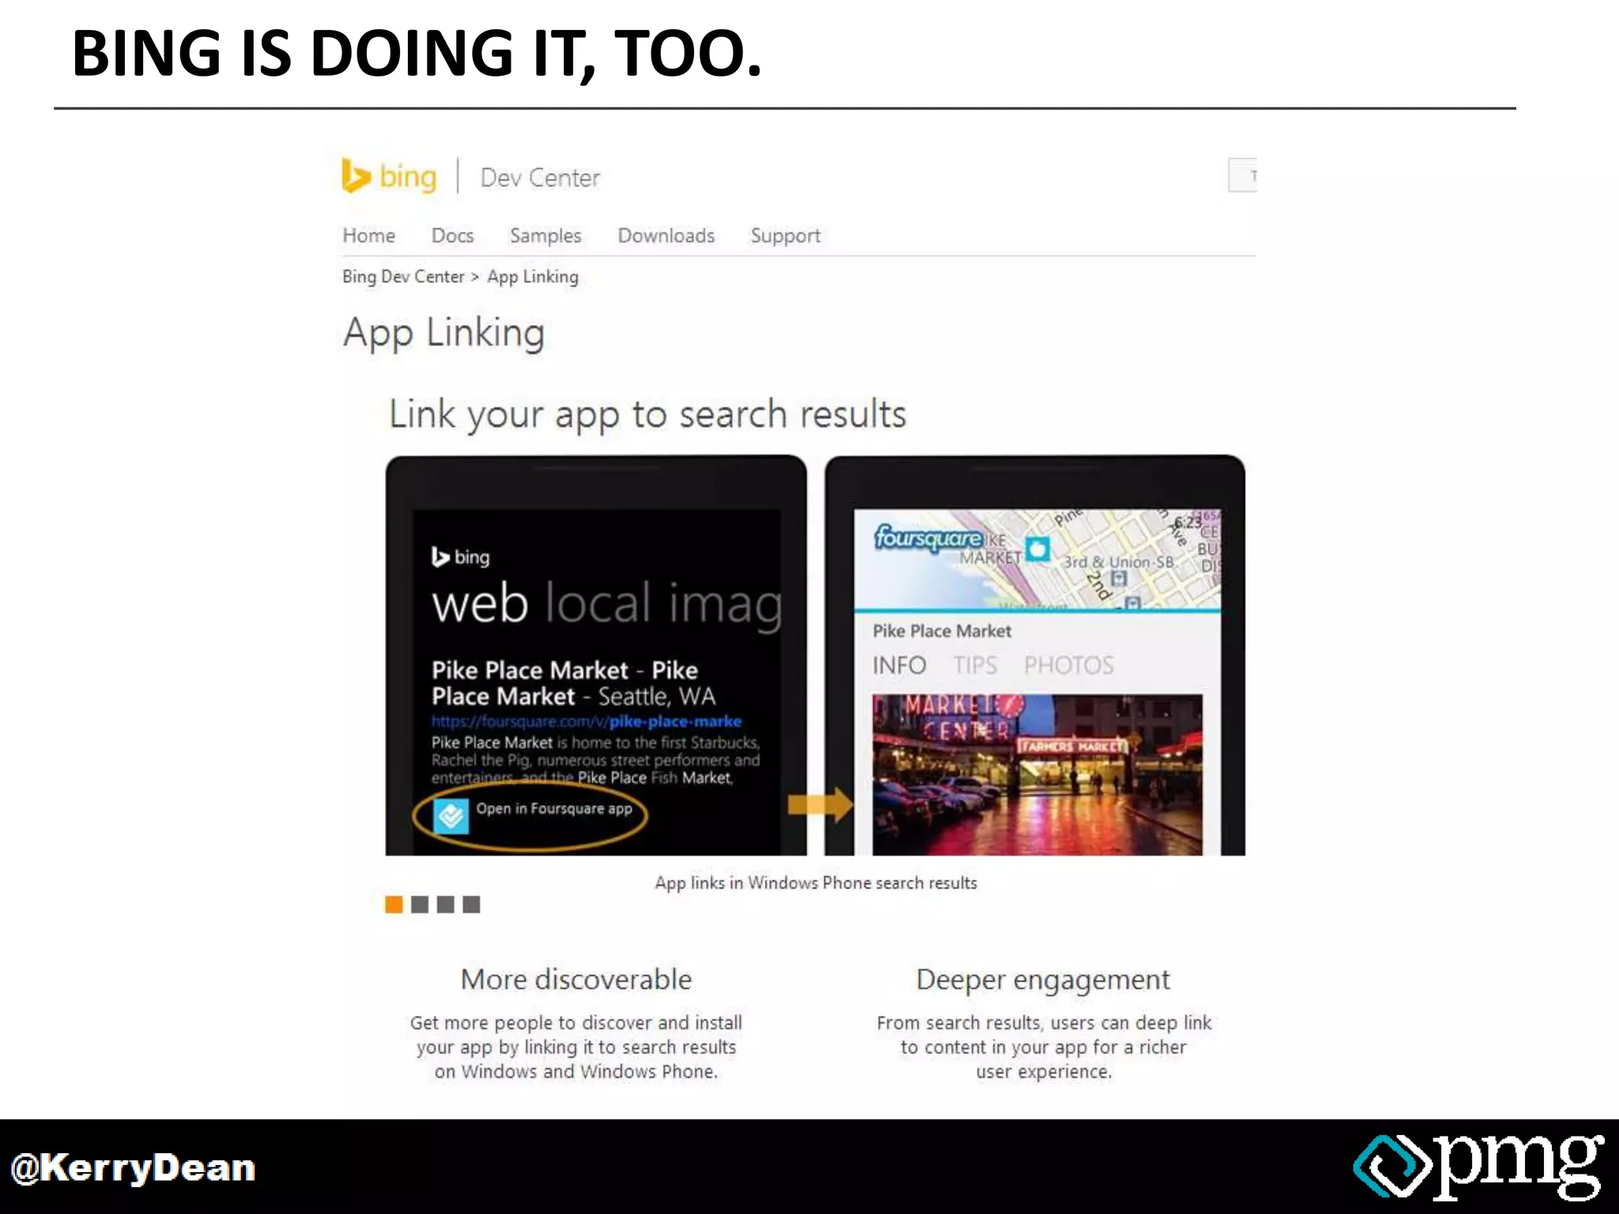Open the Docs menu item
The height and width of the screenshot is (1214, 1619).
tap(452, 236)
